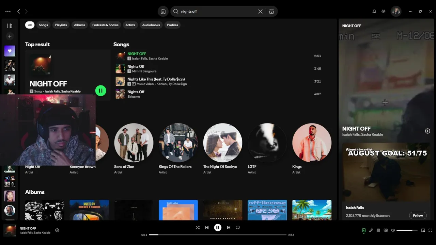The width and height of the screenshot is (436, 245).
Task: Open Kings artist picture
Action: (312, 143)
